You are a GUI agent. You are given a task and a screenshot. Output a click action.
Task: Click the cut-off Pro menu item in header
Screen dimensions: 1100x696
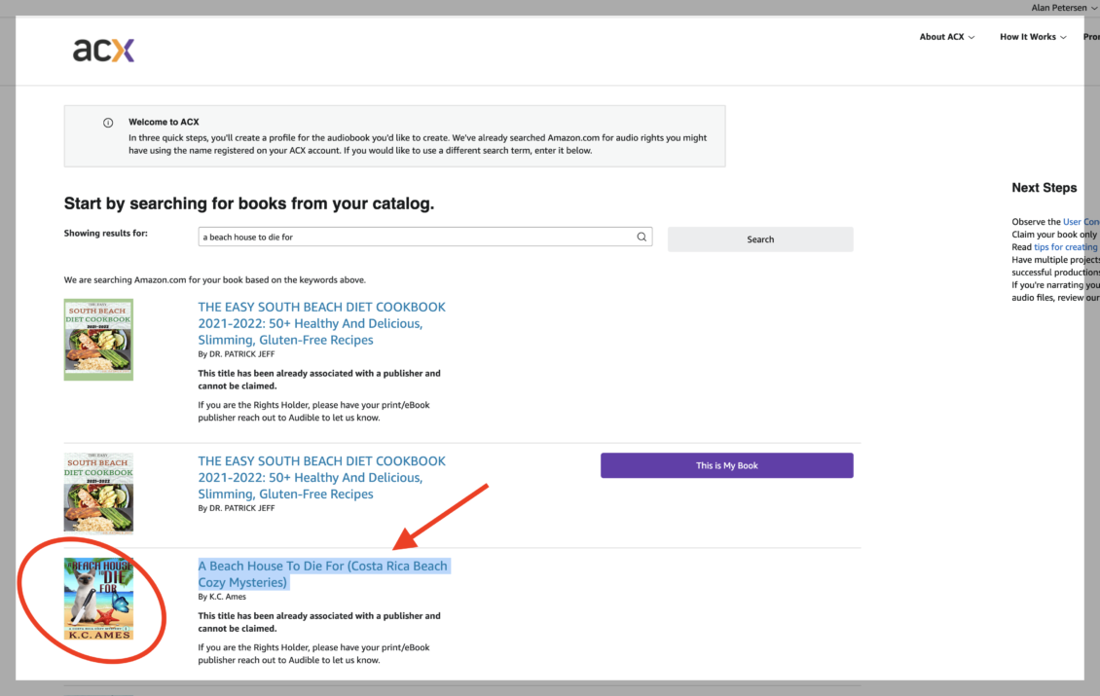1090,37
